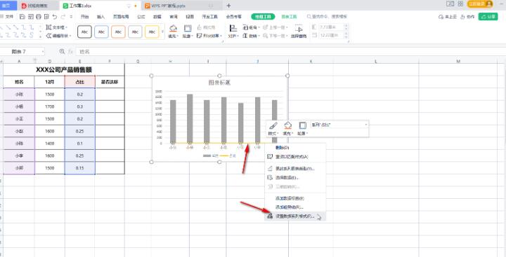
Task: Switch to the 数据 ribbon tab
Action: click(x=157, y=17)
